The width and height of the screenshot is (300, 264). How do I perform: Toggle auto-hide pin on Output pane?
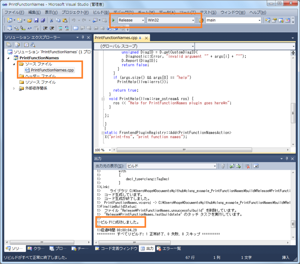[286, 158]
